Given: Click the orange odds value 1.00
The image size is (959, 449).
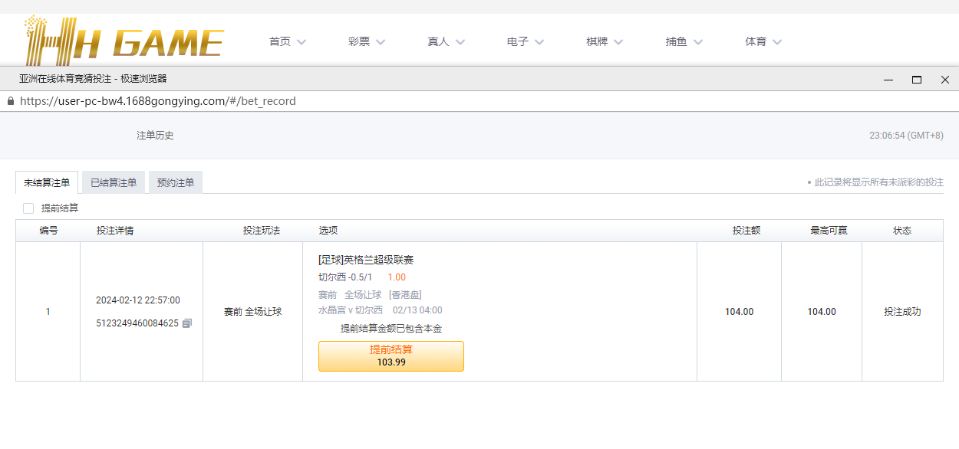Looking at the screenshot, I should [x=397, y=277].
